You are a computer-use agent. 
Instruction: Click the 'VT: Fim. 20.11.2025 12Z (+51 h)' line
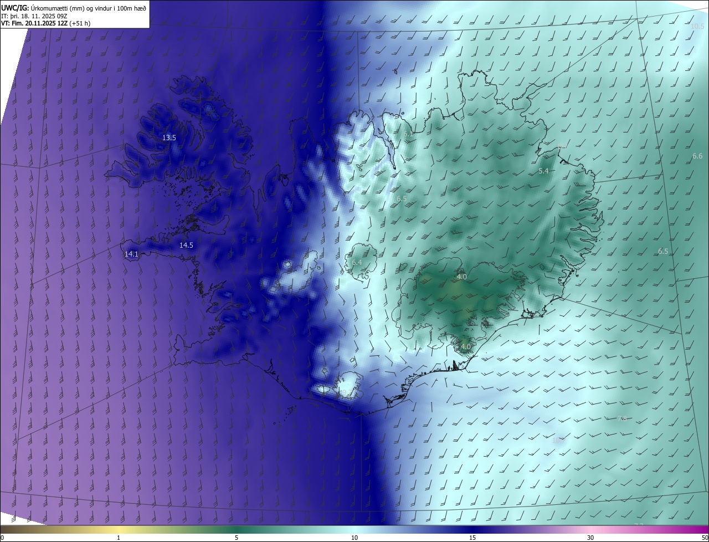[46, 23]
